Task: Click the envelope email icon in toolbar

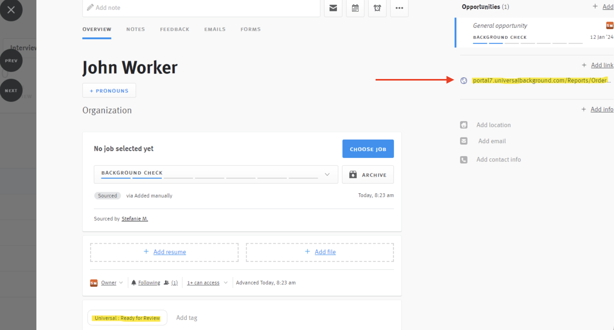Action: click(333, 8)
